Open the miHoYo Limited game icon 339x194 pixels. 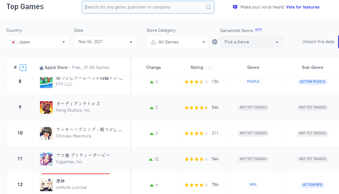pos(46,185)
